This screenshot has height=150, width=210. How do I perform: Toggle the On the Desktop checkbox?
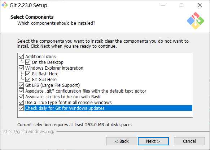pos(28,62)
